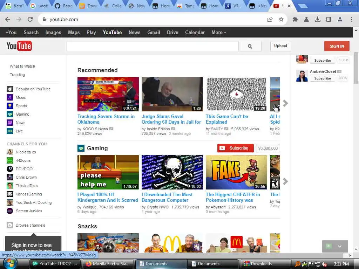The height and width of the screenshot is (269, 359).
Task: Select the YouTube item in Google bar
Action: (112, 32)
